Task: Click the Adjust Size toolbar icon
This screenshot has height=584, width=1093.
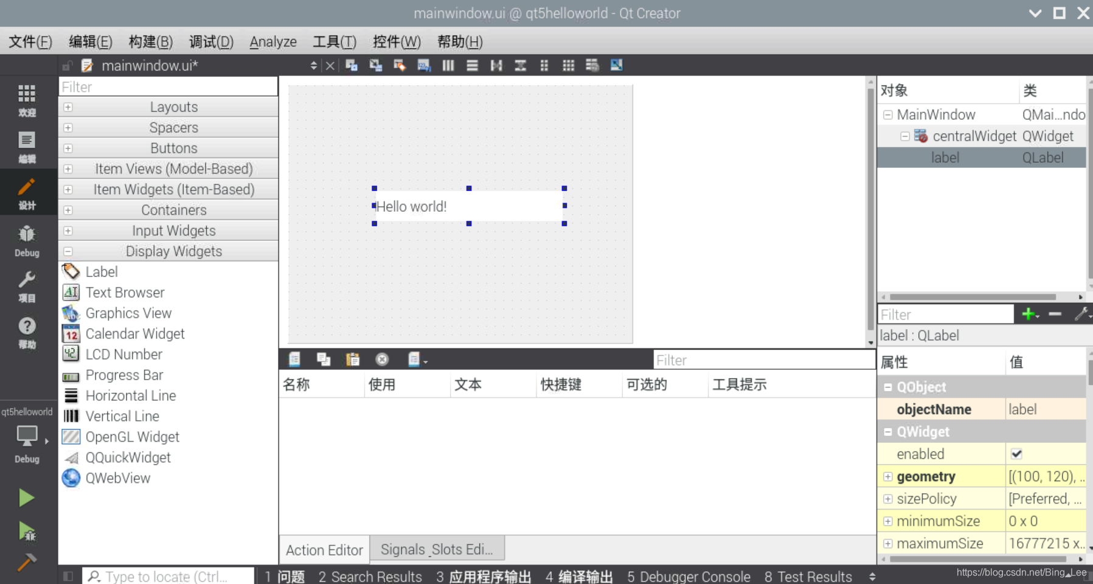Action: pyautogui.click(x=617, y=65)
